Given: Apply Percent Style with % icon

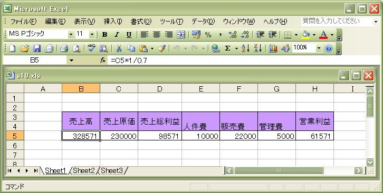Looking at the screenshot, I should click(x=208, y=35).
